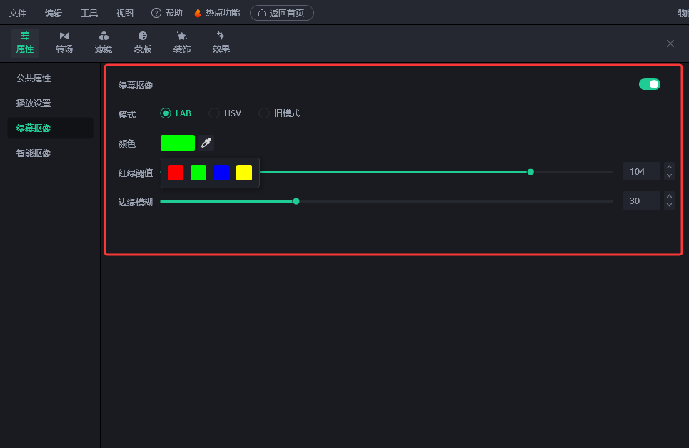Activate the eyedropper color picker tool

206,143
